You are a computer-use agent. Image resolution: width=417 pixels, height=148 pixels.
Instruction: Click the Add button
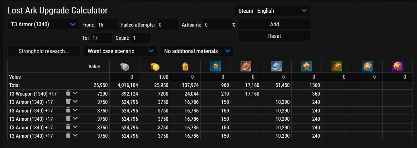(x=274, y=24)
